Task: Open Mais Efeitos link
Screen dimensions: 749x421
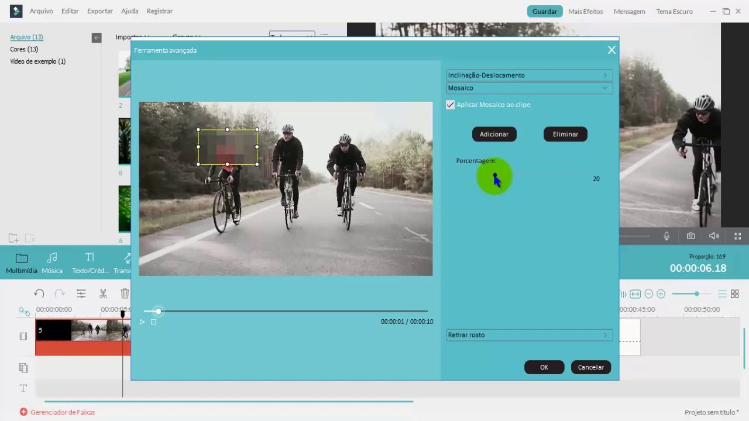Action: tap(586, 12)
